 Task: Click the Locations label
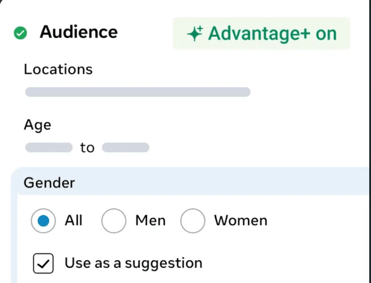pyautogui.click(x=58, y=69)
